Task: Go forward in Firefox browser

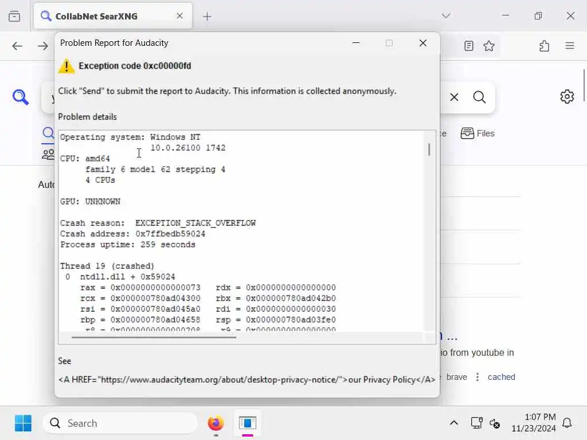Action: tap(42, 46)
